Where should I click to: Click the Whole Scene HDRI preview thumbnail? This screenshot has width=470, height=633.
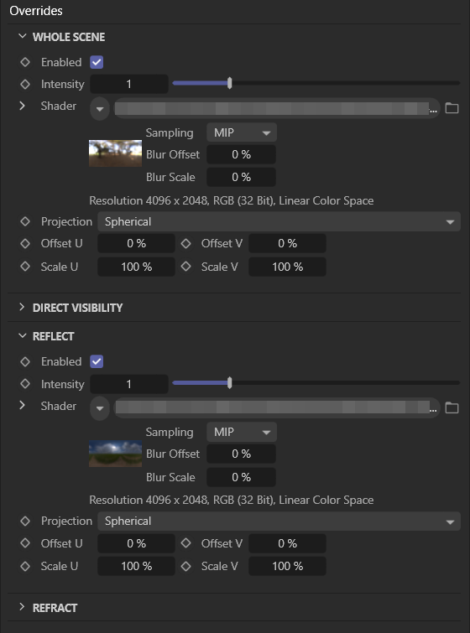115,153
